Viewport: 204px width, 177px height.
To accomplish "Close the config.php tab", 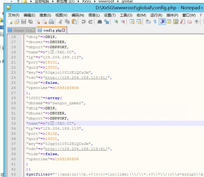I will (64, 30).
